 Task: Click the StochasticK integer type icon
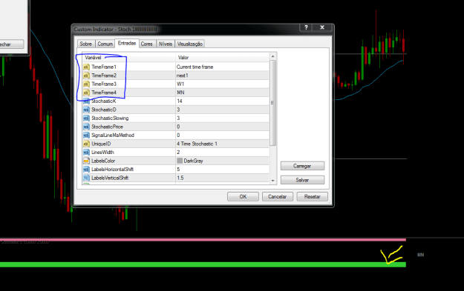[86, 101]
